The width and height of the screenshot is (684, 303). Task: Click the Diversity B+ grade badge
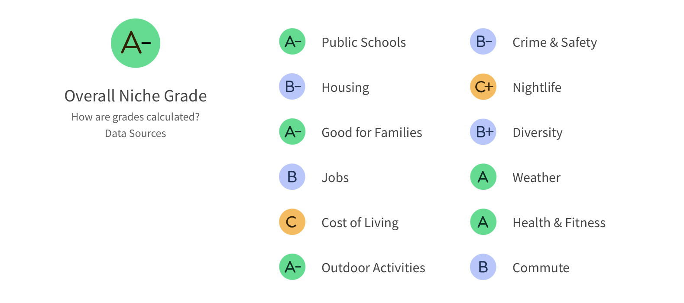coord(483,132)
